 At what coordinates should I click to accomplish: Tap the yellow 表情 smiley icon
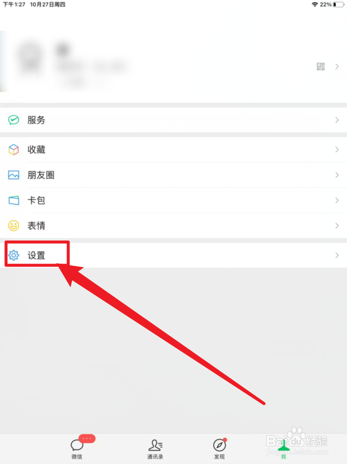pos(14,226)
